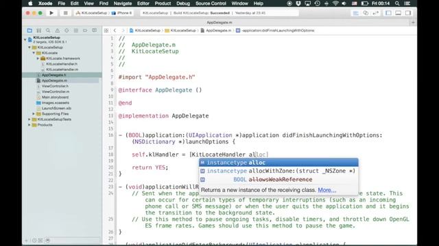The width and height of the screenshot is (439, 246).
Task: Open the Project navigator folder icon
Action: pos(29,30)
